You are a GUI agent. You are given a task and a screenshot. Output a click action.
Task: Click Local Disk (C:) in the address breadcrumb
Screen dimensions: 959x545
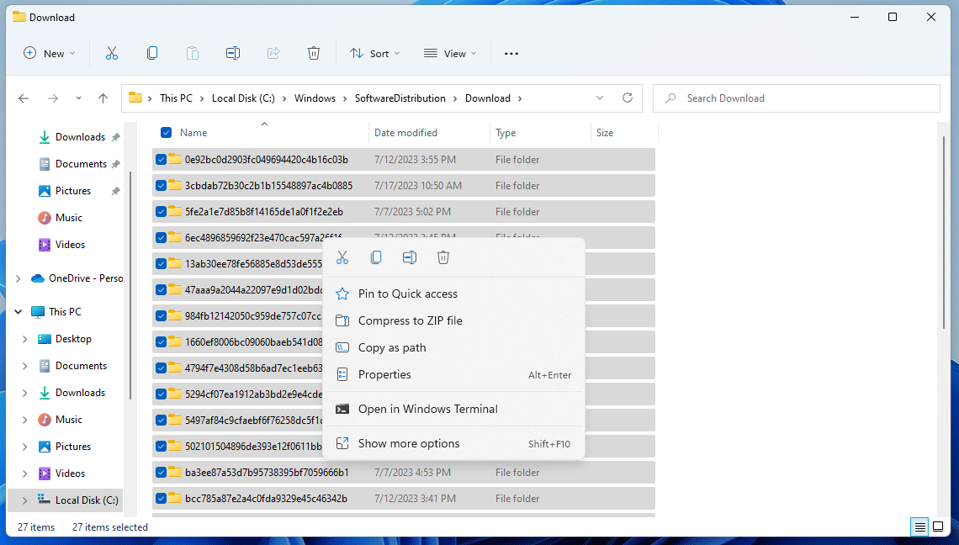coord(243,98)
